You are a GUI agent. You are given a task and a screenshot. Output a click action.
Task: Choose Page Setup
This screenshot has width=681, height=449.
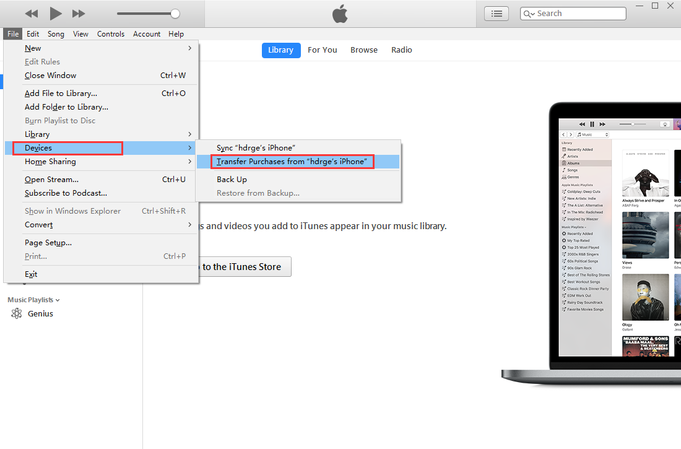coord(101,243)
